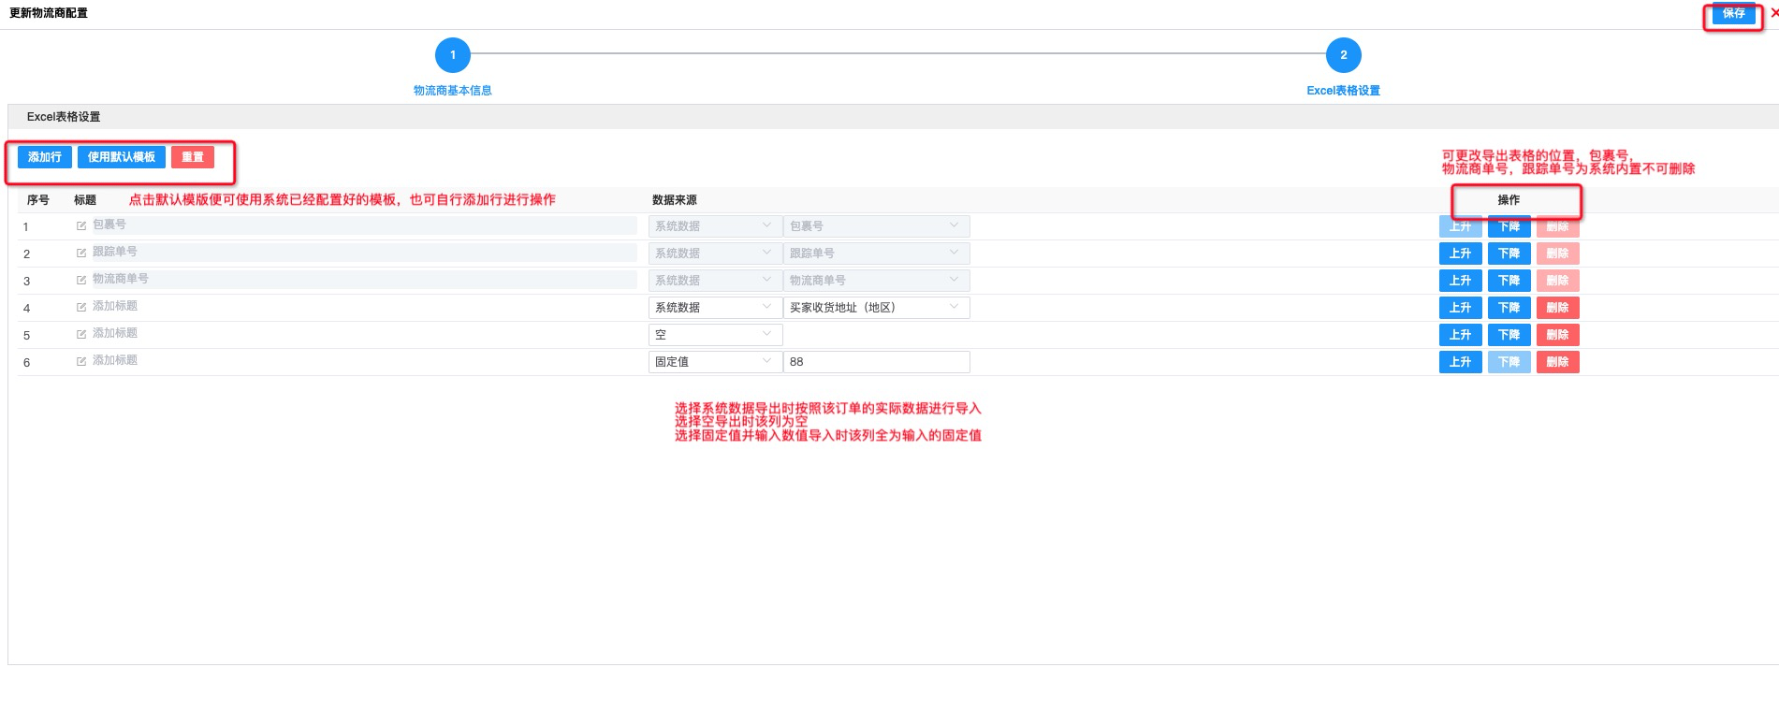Image resolution: width=1779 pixels, height=725 pixels.
Task: Move row 3 物流商单号 down with 下降
Action: (1509, 281)
